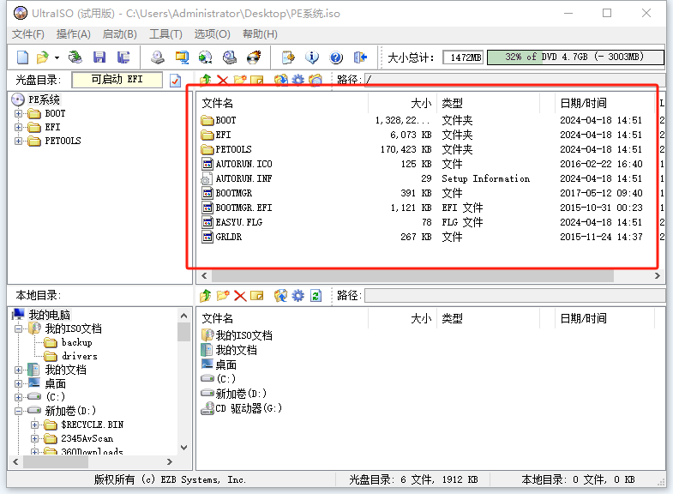Click the 可启动 EFI boot type field
673x494 pixels.
tap(117, 80)
